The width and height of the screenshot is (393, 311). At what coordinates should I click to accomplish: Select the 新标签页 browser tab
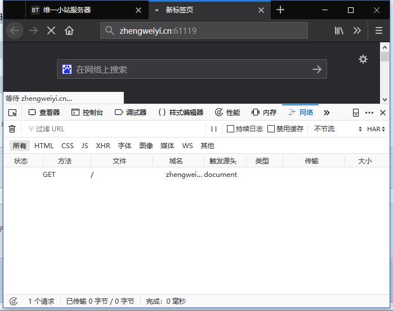(x=209, y=10)
